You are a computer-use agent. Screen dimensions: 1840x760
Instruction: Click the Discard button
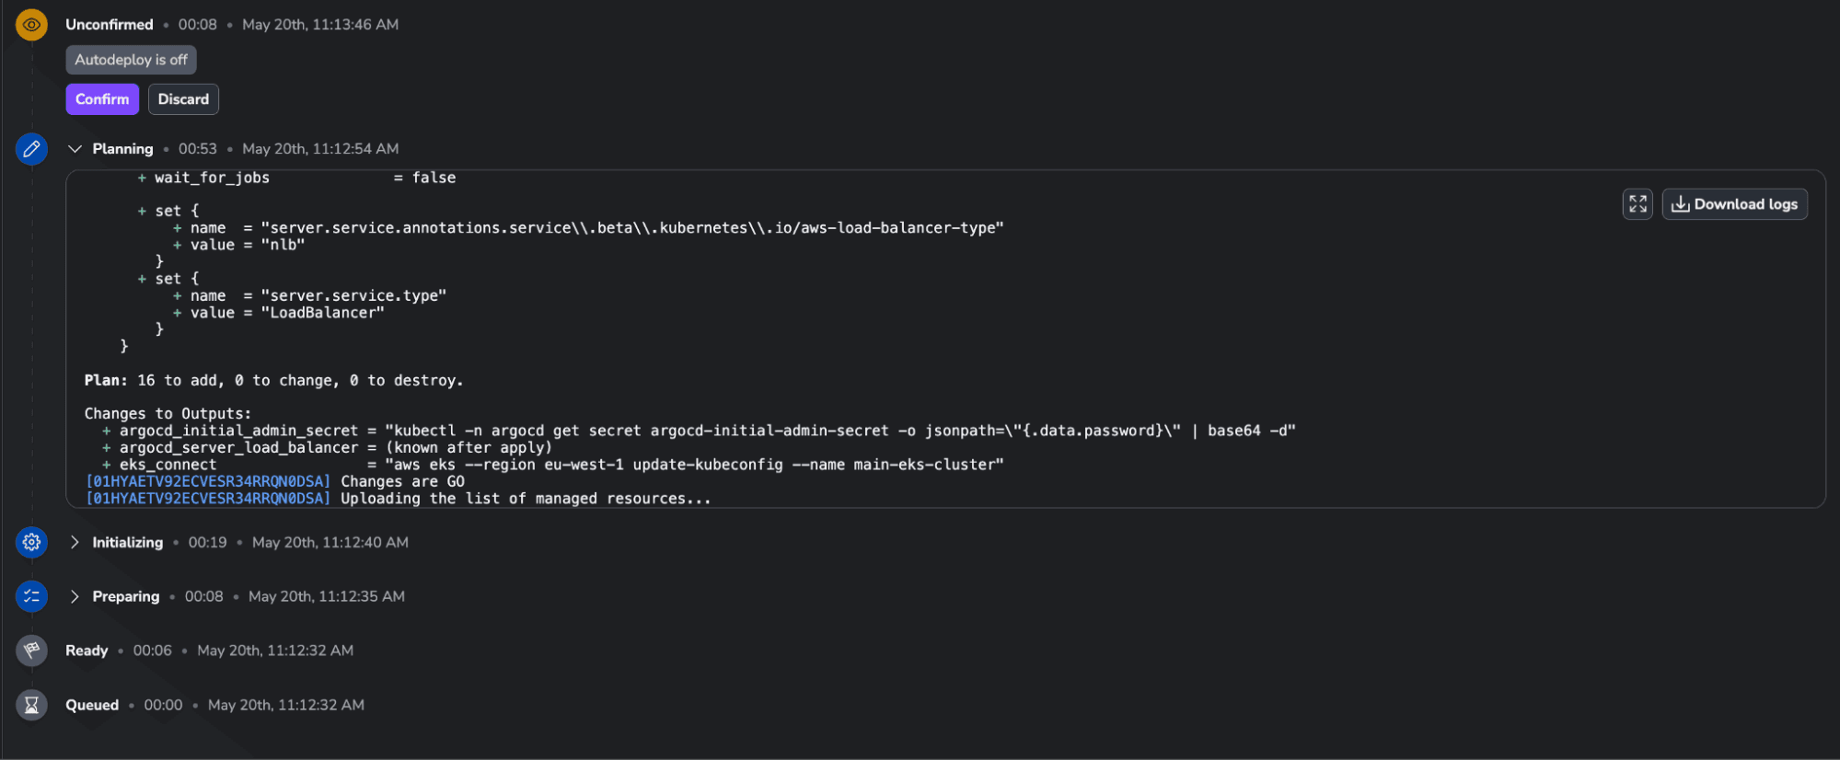point(183,98)
